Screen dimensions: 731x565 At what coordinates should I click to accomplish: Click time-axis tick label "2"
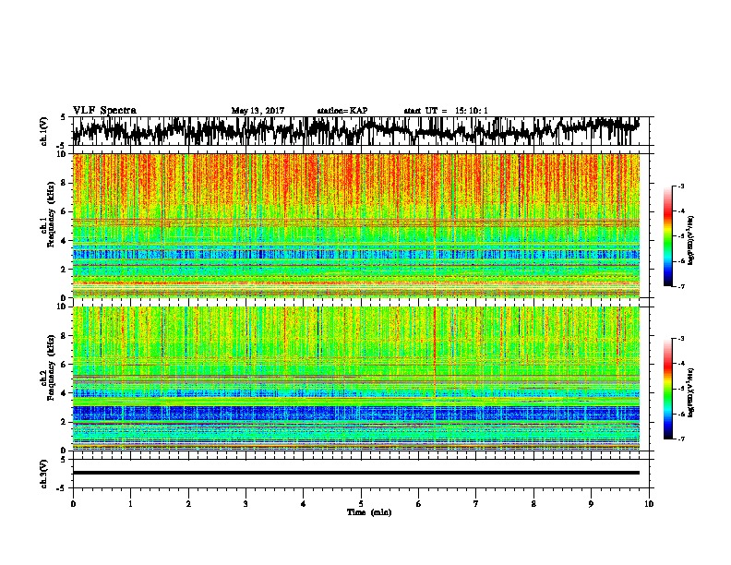pyautogui.click(x=188, y=504)
